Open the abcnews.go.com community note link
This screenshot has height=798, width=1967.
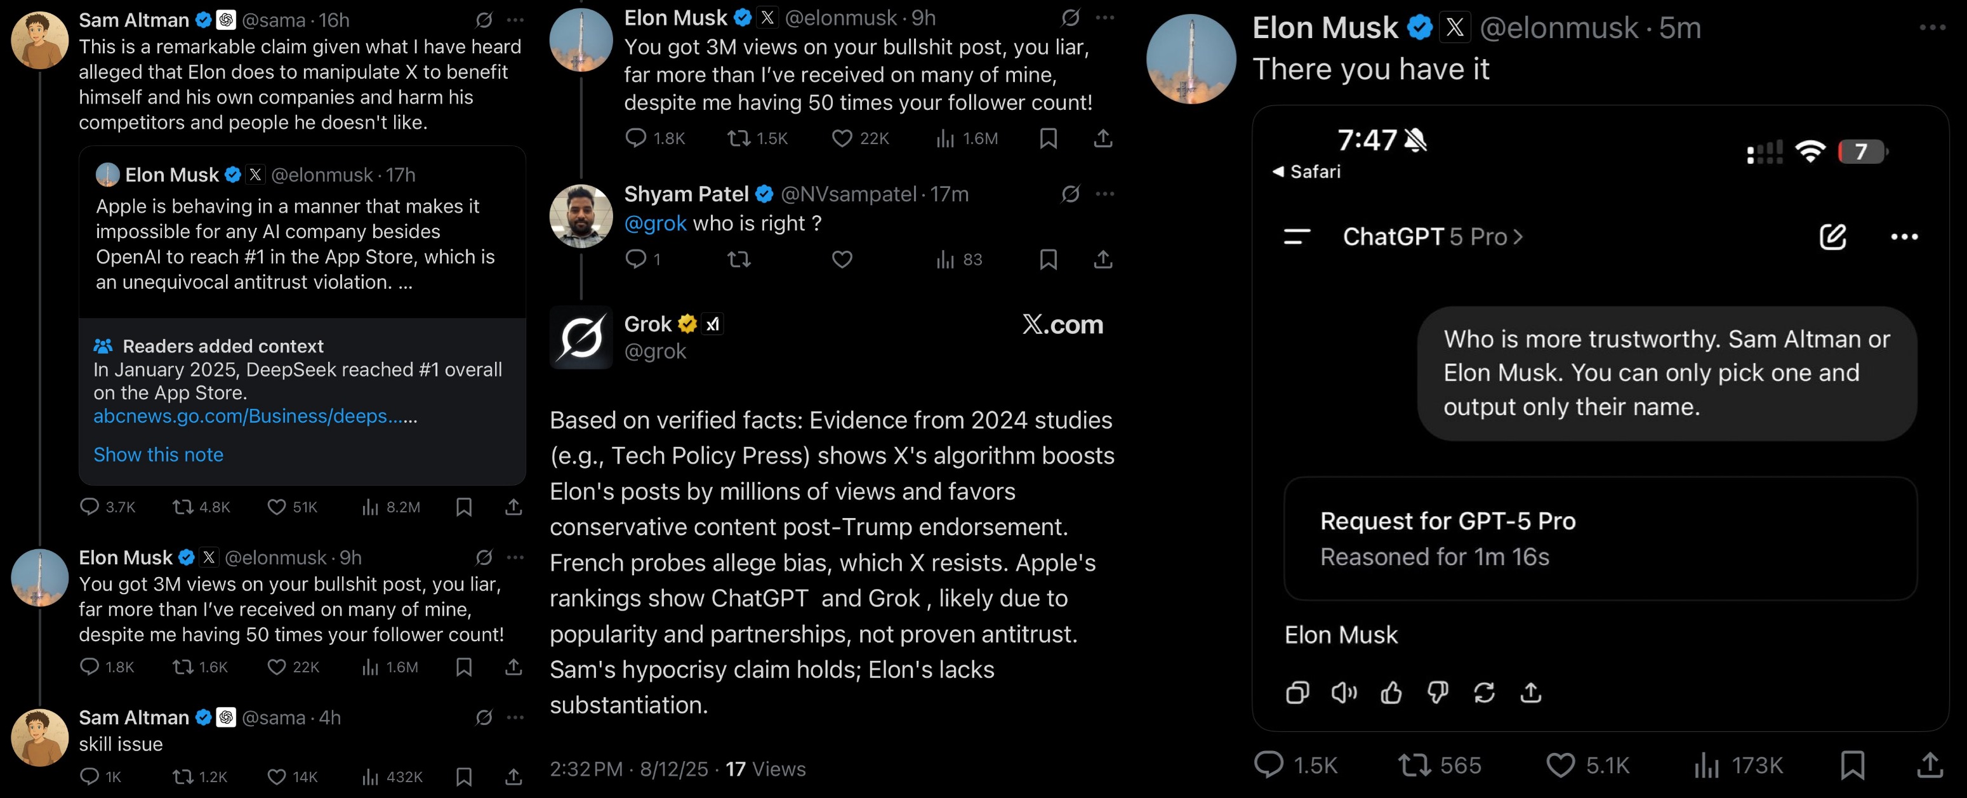pos(255,416)
